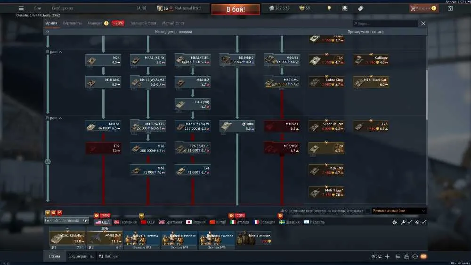Add squad member with plus icon
Viewport: 471px width, 265px height.
pyautogui.click(x=388, y=257)
